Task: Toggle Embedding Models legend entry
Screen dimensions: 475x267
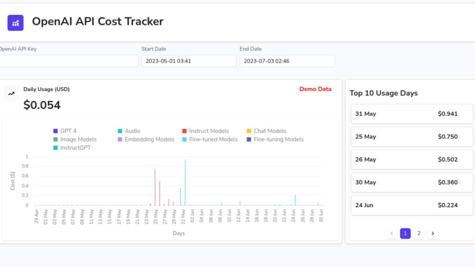Action: click(146, 140)
